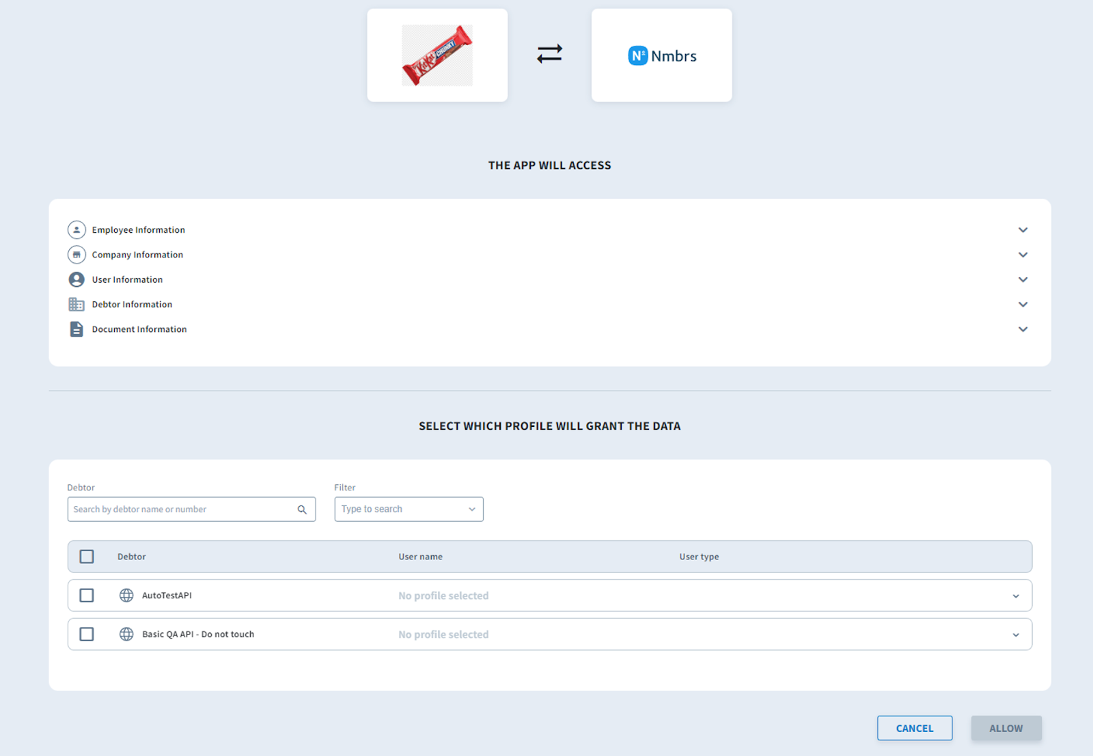Click the Nmbrs logo card
1093x756 pixels.
661,55
